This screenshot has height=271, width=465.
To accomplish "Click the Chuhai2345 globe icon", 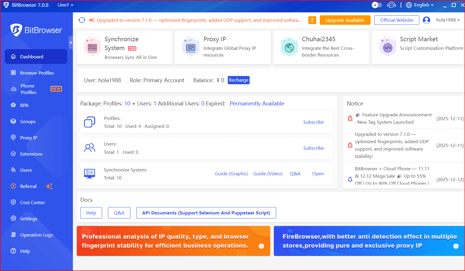I will pos(289,47).
